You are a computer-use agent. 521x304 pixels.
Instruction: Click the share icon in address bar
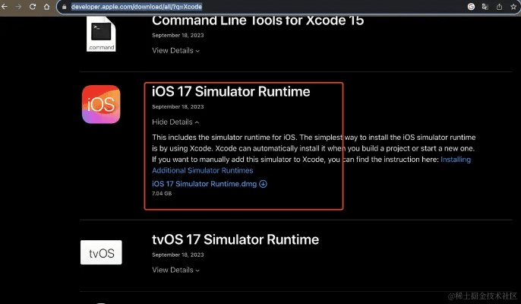(x=497, y=6)
